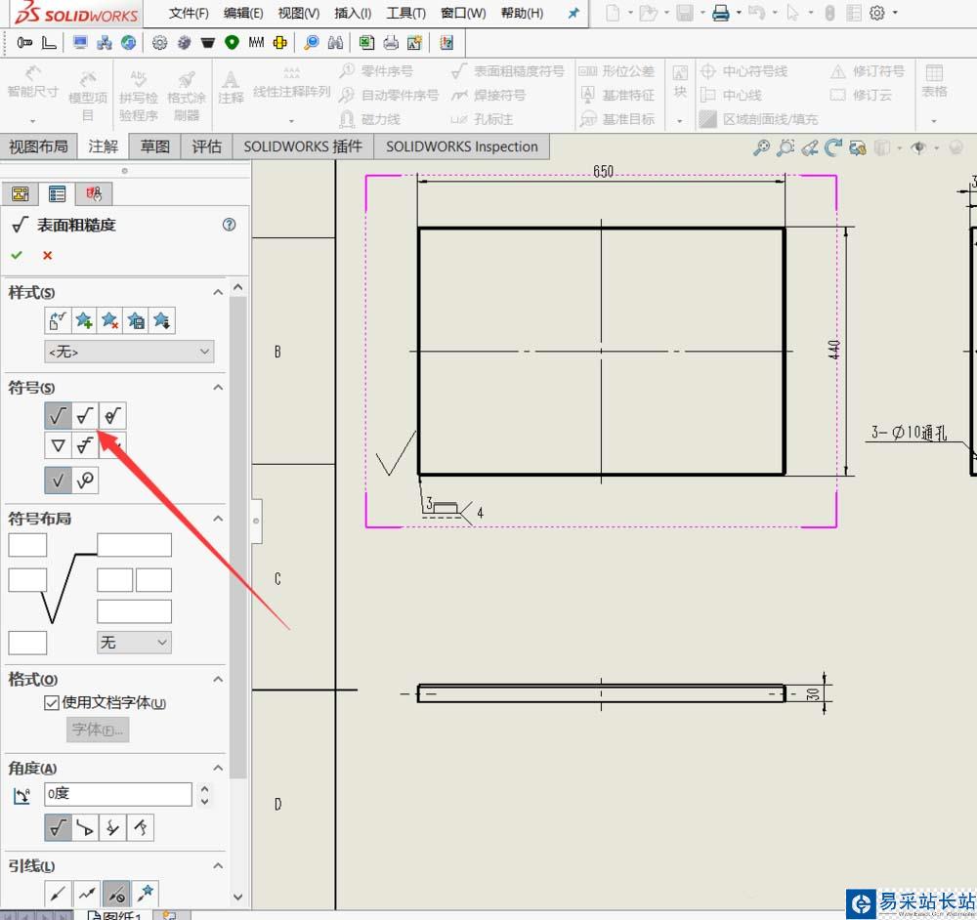Image resolution: width=977 pixels, height=920 pixels.
Task: Collapse the 格式(O) section
Action: [218, 679]
